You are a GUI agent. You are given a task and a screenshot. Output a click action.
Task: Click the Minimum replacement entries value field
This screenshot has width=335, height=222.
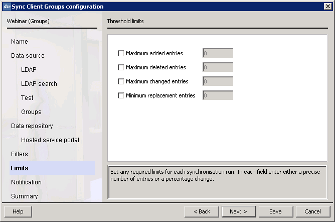[x=218, y=95]
